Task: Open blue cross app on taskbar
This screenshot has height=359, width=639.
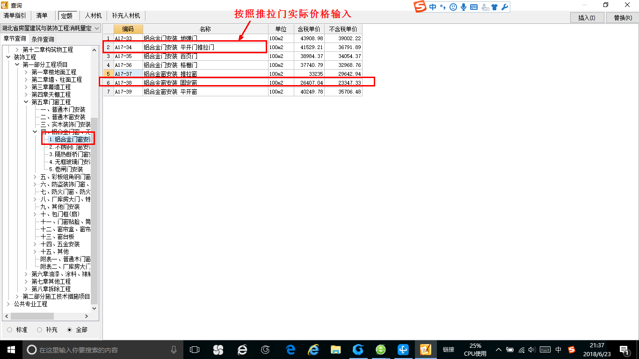Action: [x=403, y=350]
